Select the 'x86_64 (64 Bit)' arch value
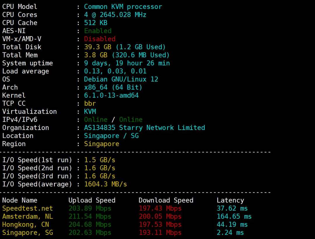The width and height of the screenshot is (315, 239). (x=113, y=87)
